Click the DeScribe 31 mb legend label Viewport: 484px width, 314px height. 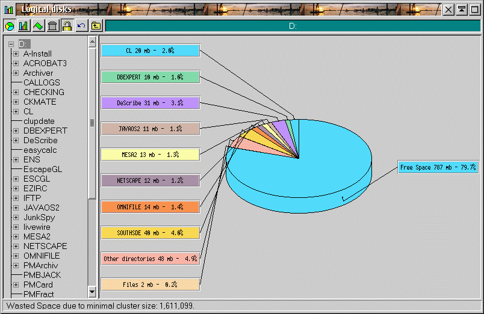click(150, 103)
